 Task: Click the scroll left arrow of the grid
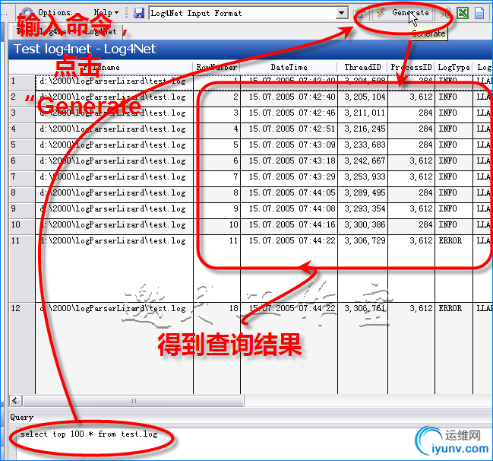tap(15, 401)
